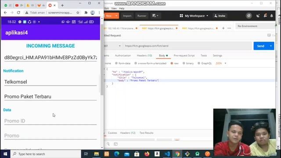Open Chrome three-dot menu
The width and height of the screenshot is (281, 158).
[x=99, y=13]
